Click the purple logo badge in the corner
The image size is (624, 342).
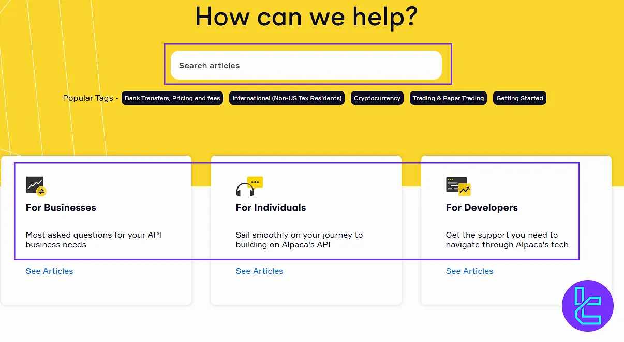[x=587, y=306]
